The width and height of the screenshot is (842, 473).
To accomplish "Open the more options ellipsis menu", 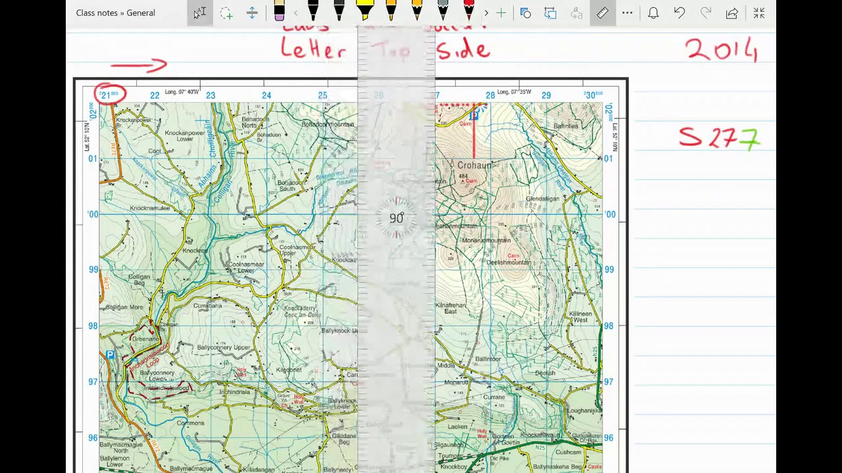I will (x=628, y=12).
